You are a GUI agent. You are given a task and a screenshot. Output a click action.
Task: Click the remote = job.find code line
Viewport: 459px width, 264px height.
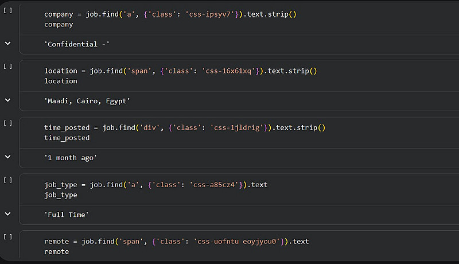[177, 242]
